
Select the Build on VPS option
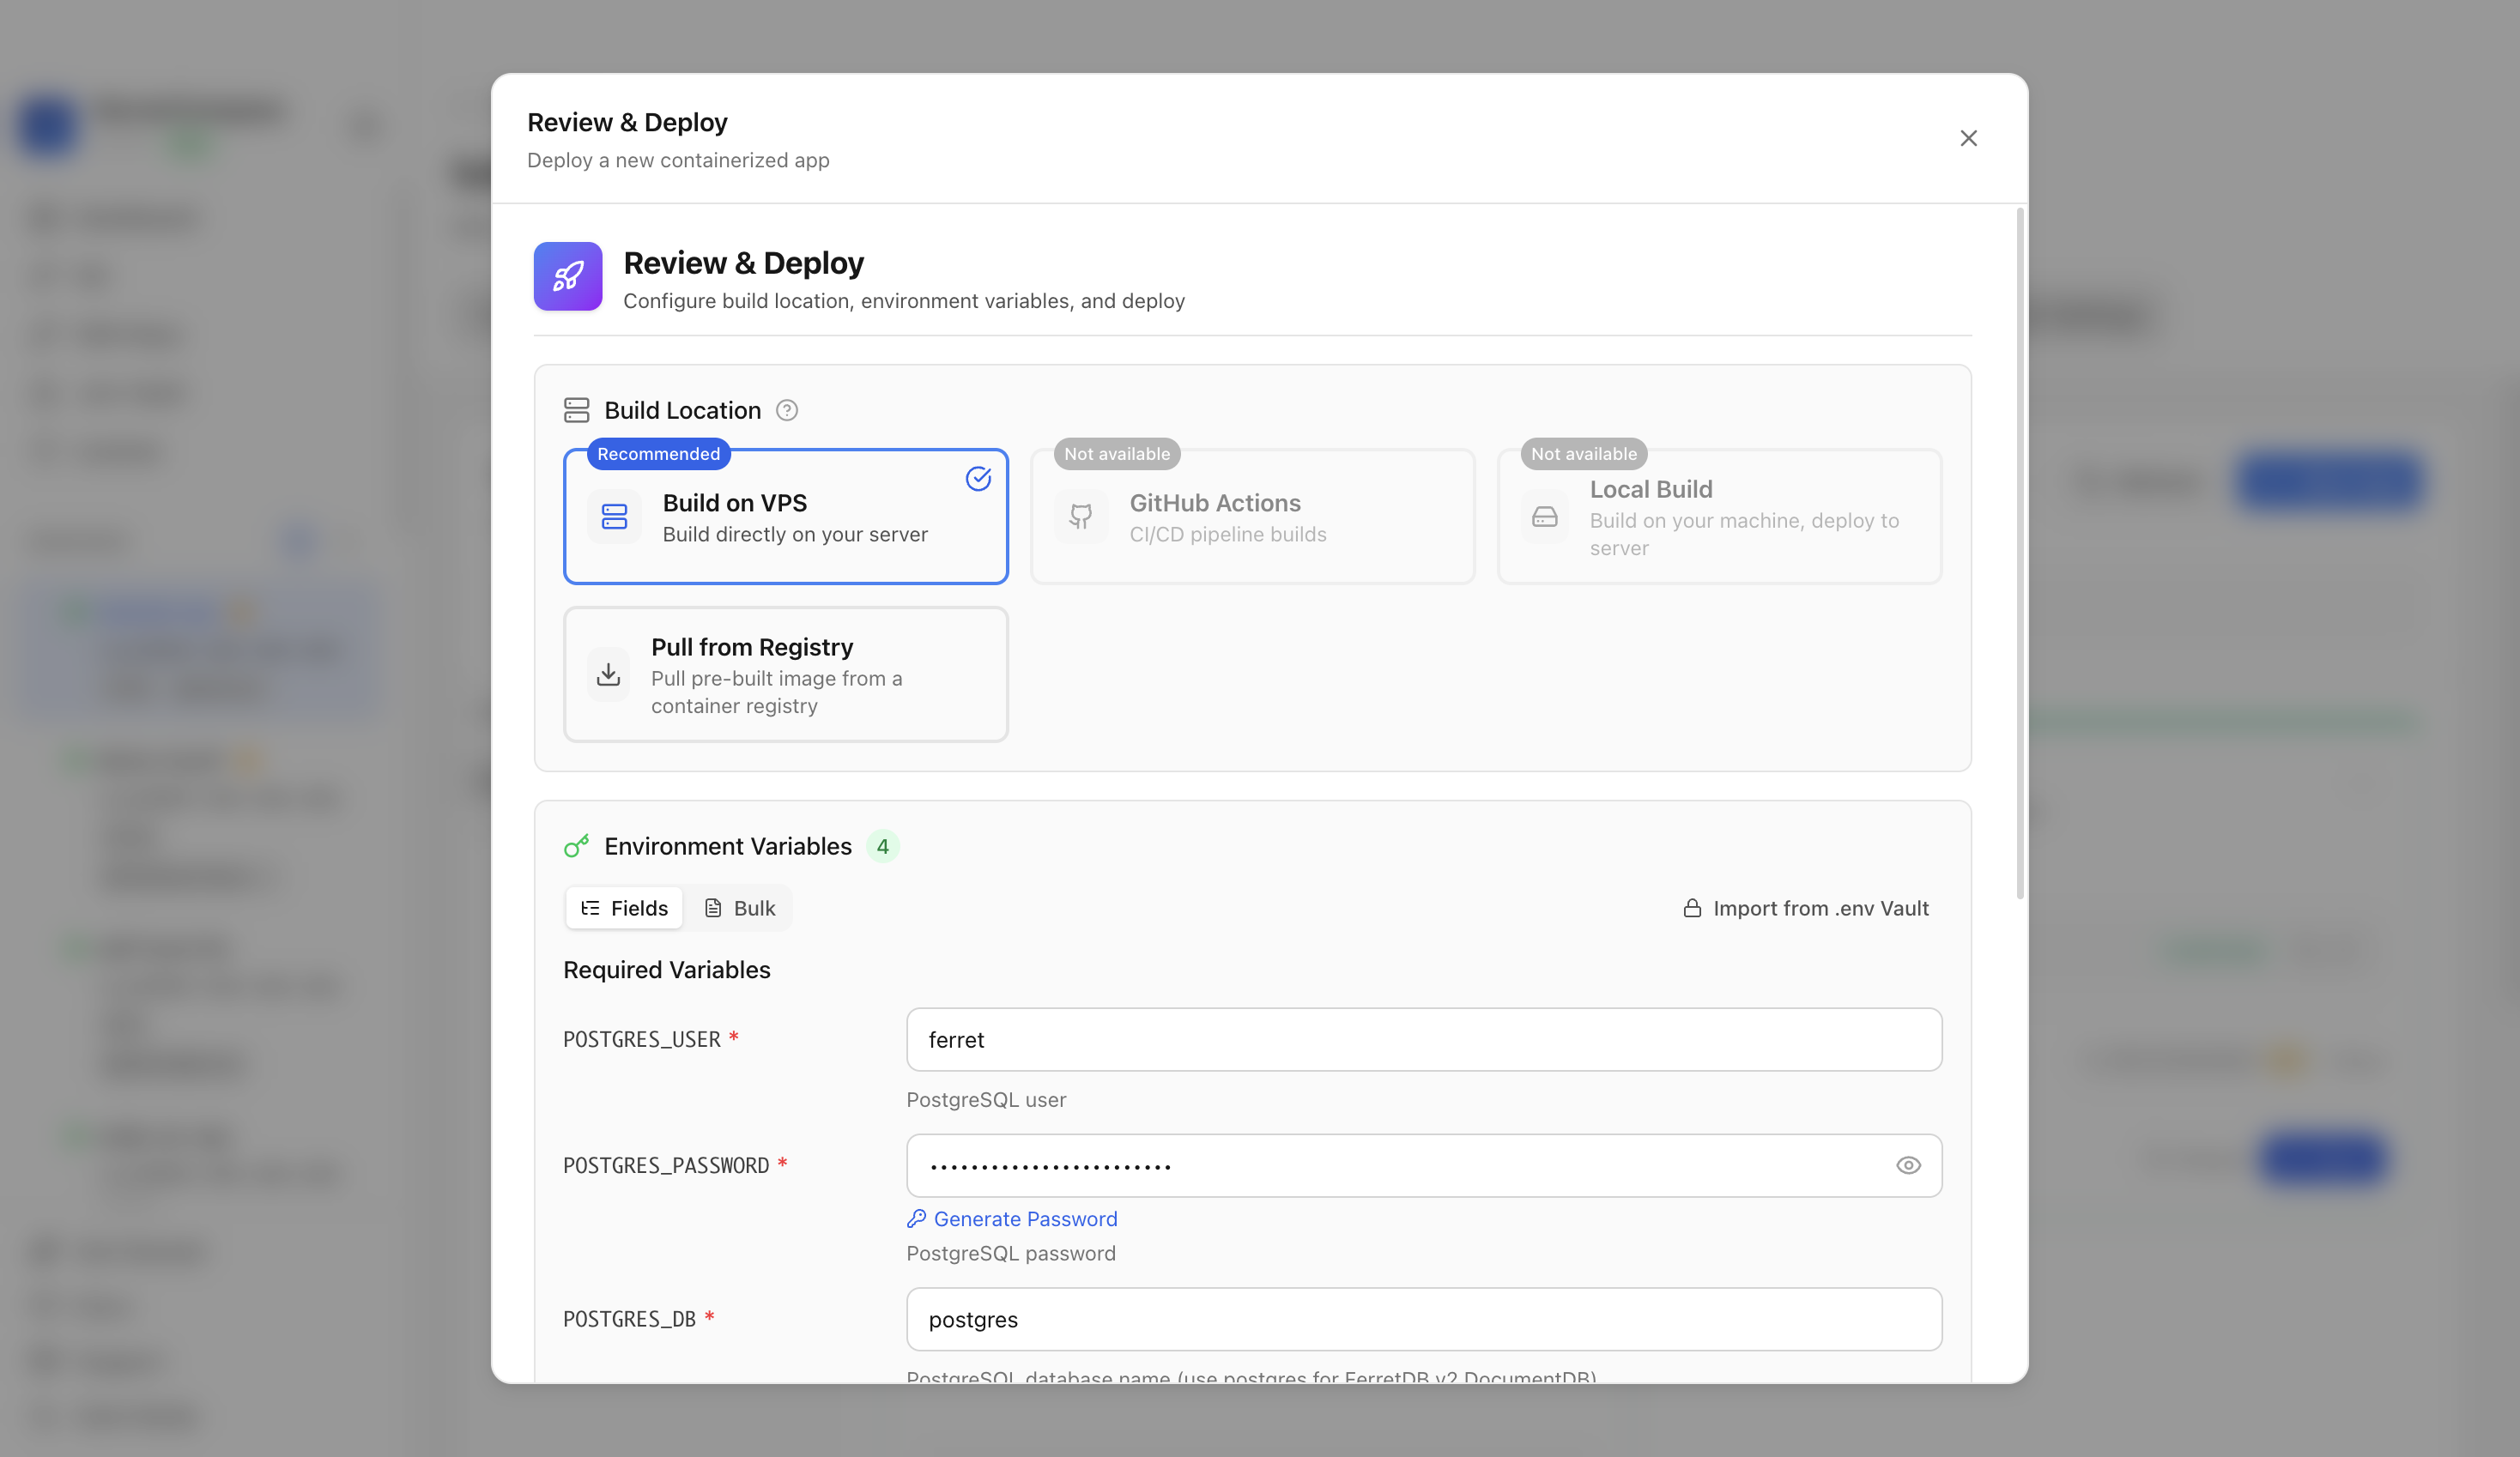786,516
